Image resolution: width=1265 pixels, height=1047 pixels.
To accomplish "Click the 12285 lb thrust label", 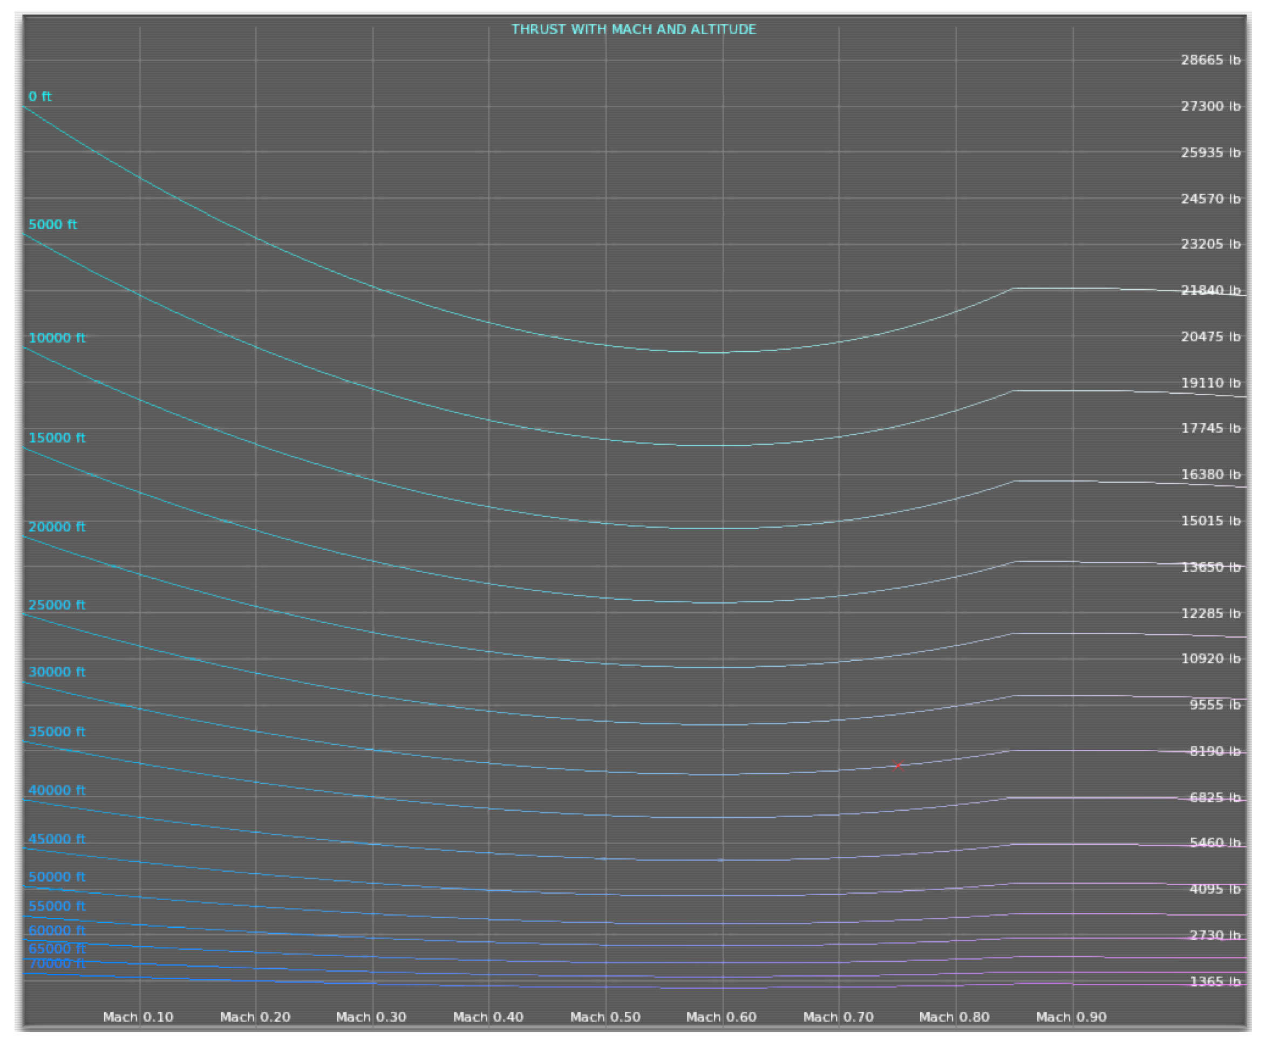I will click(1210, 613).
